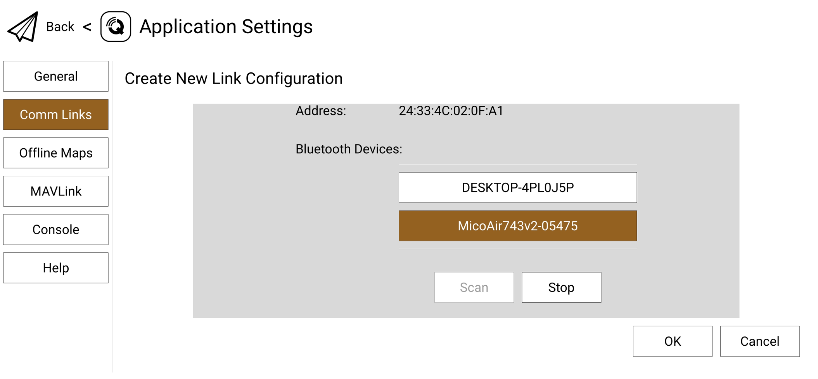Screen dimensions: 818x379
Task: Click the less-than chevron beside Back
Action: click(87, 27)
